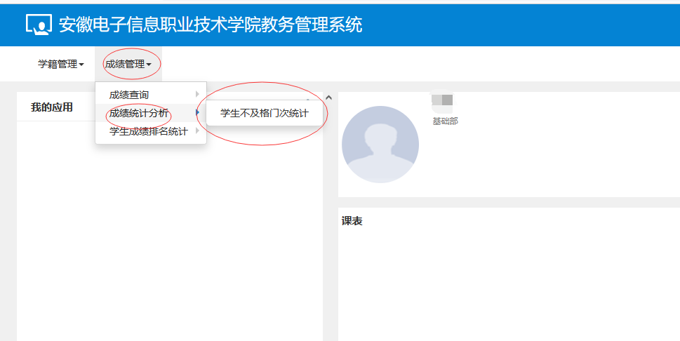The width and height of the screenshot is (680, 341).
Task: Click the blurred username above 基础部
Action: [x=442, y=101]
